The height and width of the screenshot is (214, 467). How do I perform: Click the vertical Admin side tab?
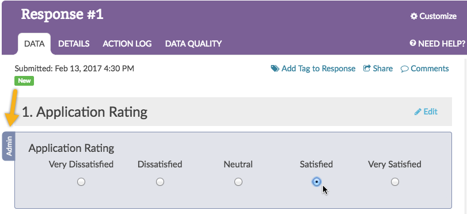click(x=9, y=146)
